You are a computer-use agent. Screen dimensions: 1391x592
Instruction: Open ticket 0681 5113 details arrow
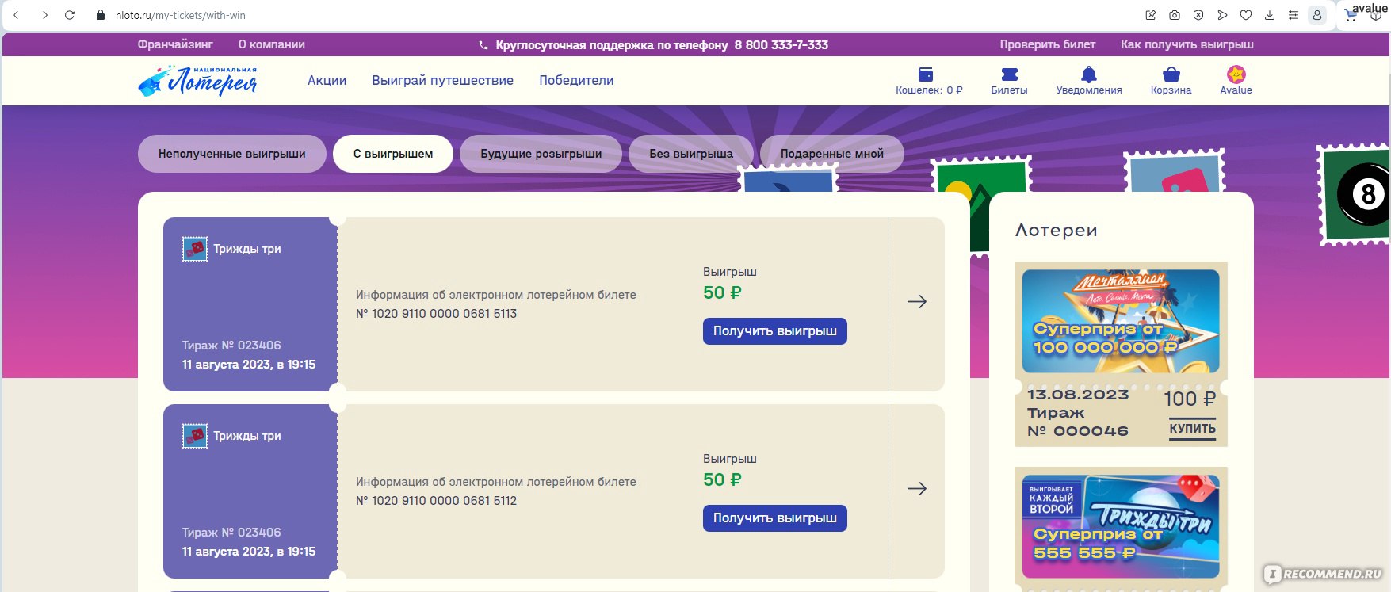click(917, 301)
